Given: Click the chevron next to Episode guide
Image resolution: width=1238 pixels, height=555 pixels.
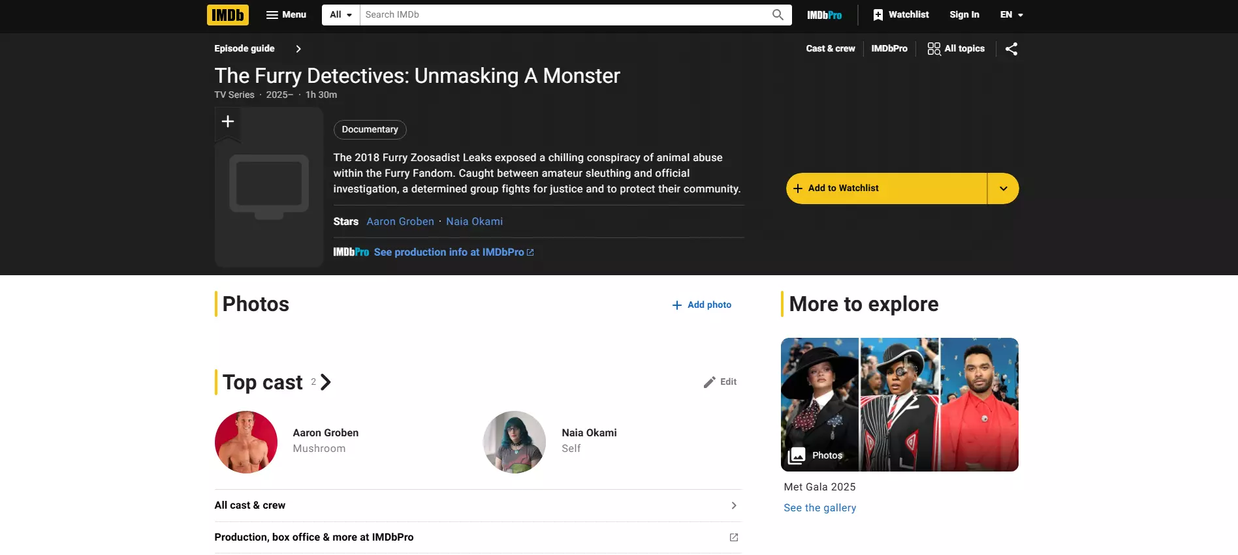Looking at the screenshot, I should coord(298,49).
